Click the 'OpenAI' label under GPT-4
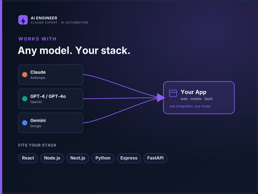This screenshot has width=258, height=194. pos(36,102)
